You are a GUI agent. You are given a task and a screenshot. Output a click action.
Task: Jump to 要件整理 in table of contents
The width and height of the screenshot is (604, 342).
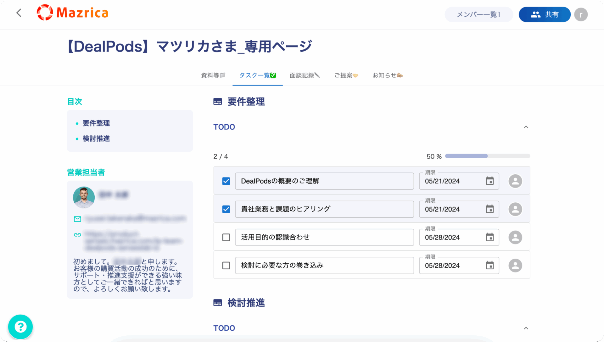pos(96,123)
